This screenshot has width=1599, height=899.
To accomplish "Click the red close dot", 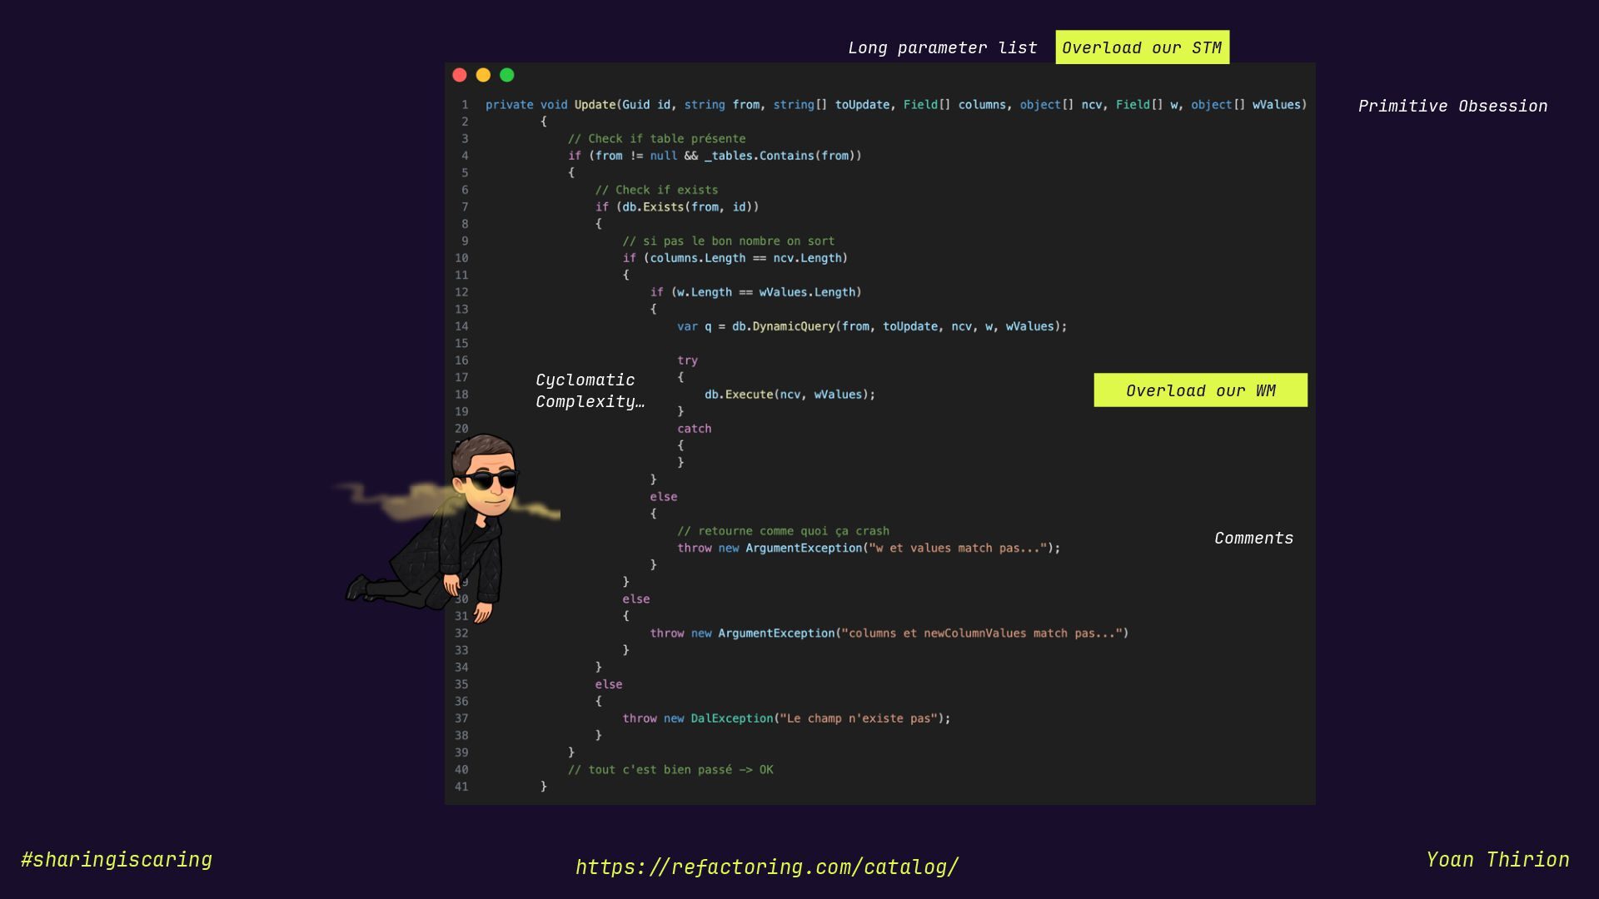I will point(460,76).
